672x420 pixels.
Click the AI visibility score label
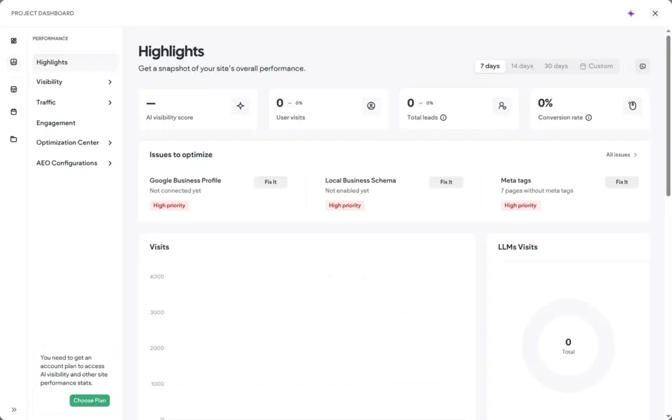pos(170,117)
